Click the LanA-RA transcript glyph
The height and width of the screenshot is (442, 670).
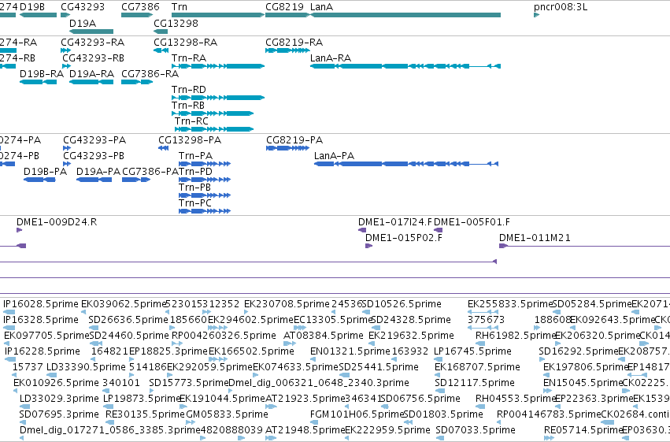[405, 66]
